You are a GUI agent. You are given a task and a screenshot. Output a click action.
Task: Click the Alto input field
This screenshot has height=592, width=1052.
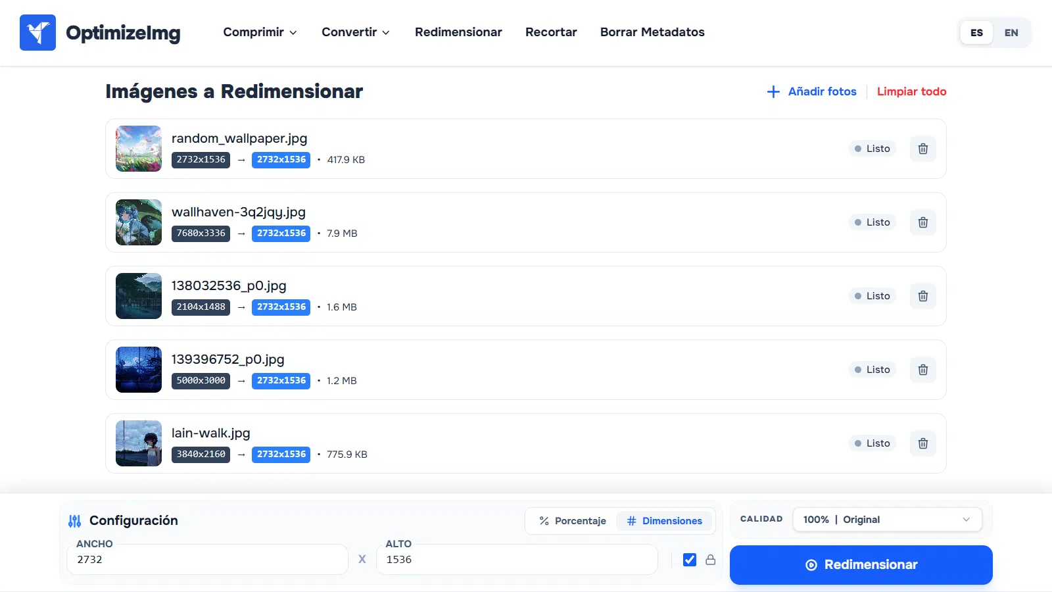click(517, 560)
